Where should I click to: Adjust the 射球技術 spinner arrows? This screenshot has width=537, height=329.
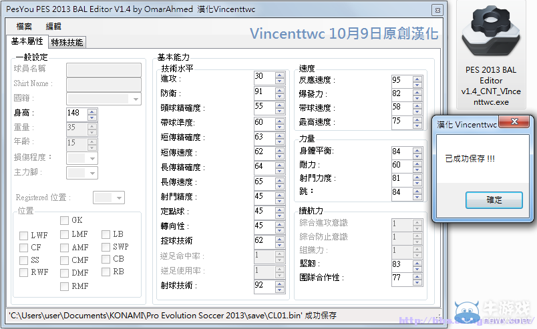click(x=280, y=287)
